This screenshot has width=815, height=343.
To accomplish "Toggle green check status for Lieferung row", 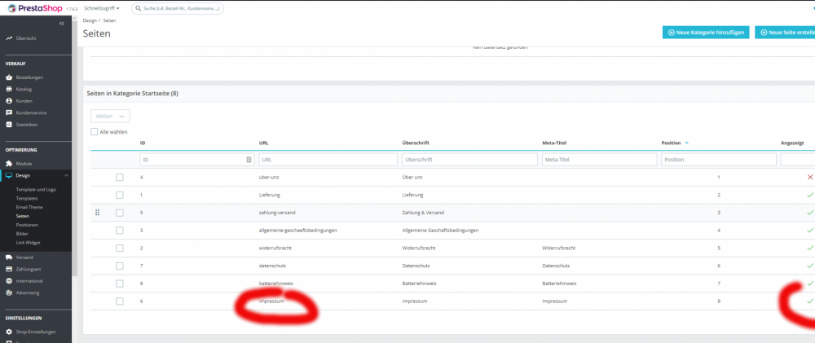I will [x=810, y=195].
